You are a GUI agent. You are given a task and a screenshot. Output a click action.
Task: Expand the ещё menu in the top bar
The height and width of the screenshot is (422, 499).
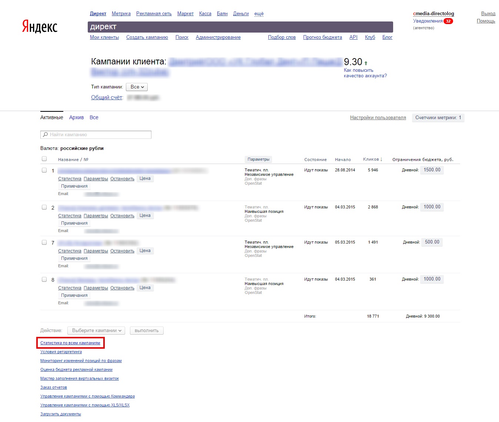(x=259, y=14)
